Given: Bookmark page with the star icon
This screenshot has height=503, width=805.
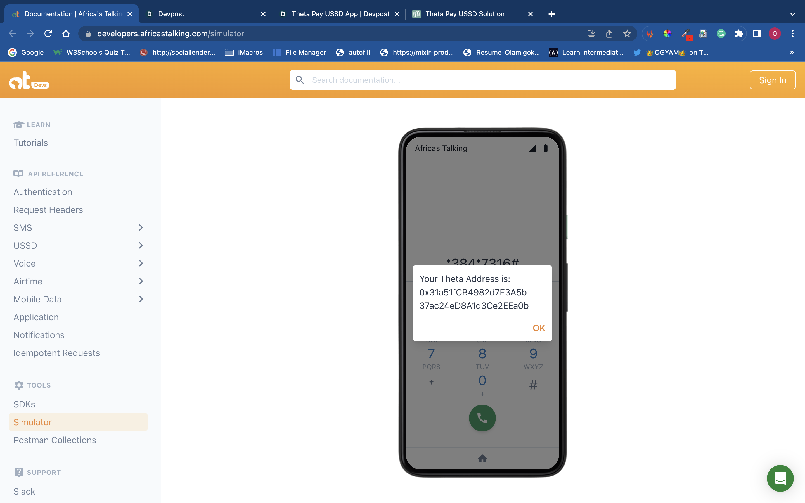Looking at the screenshot, I should [627, 34].
